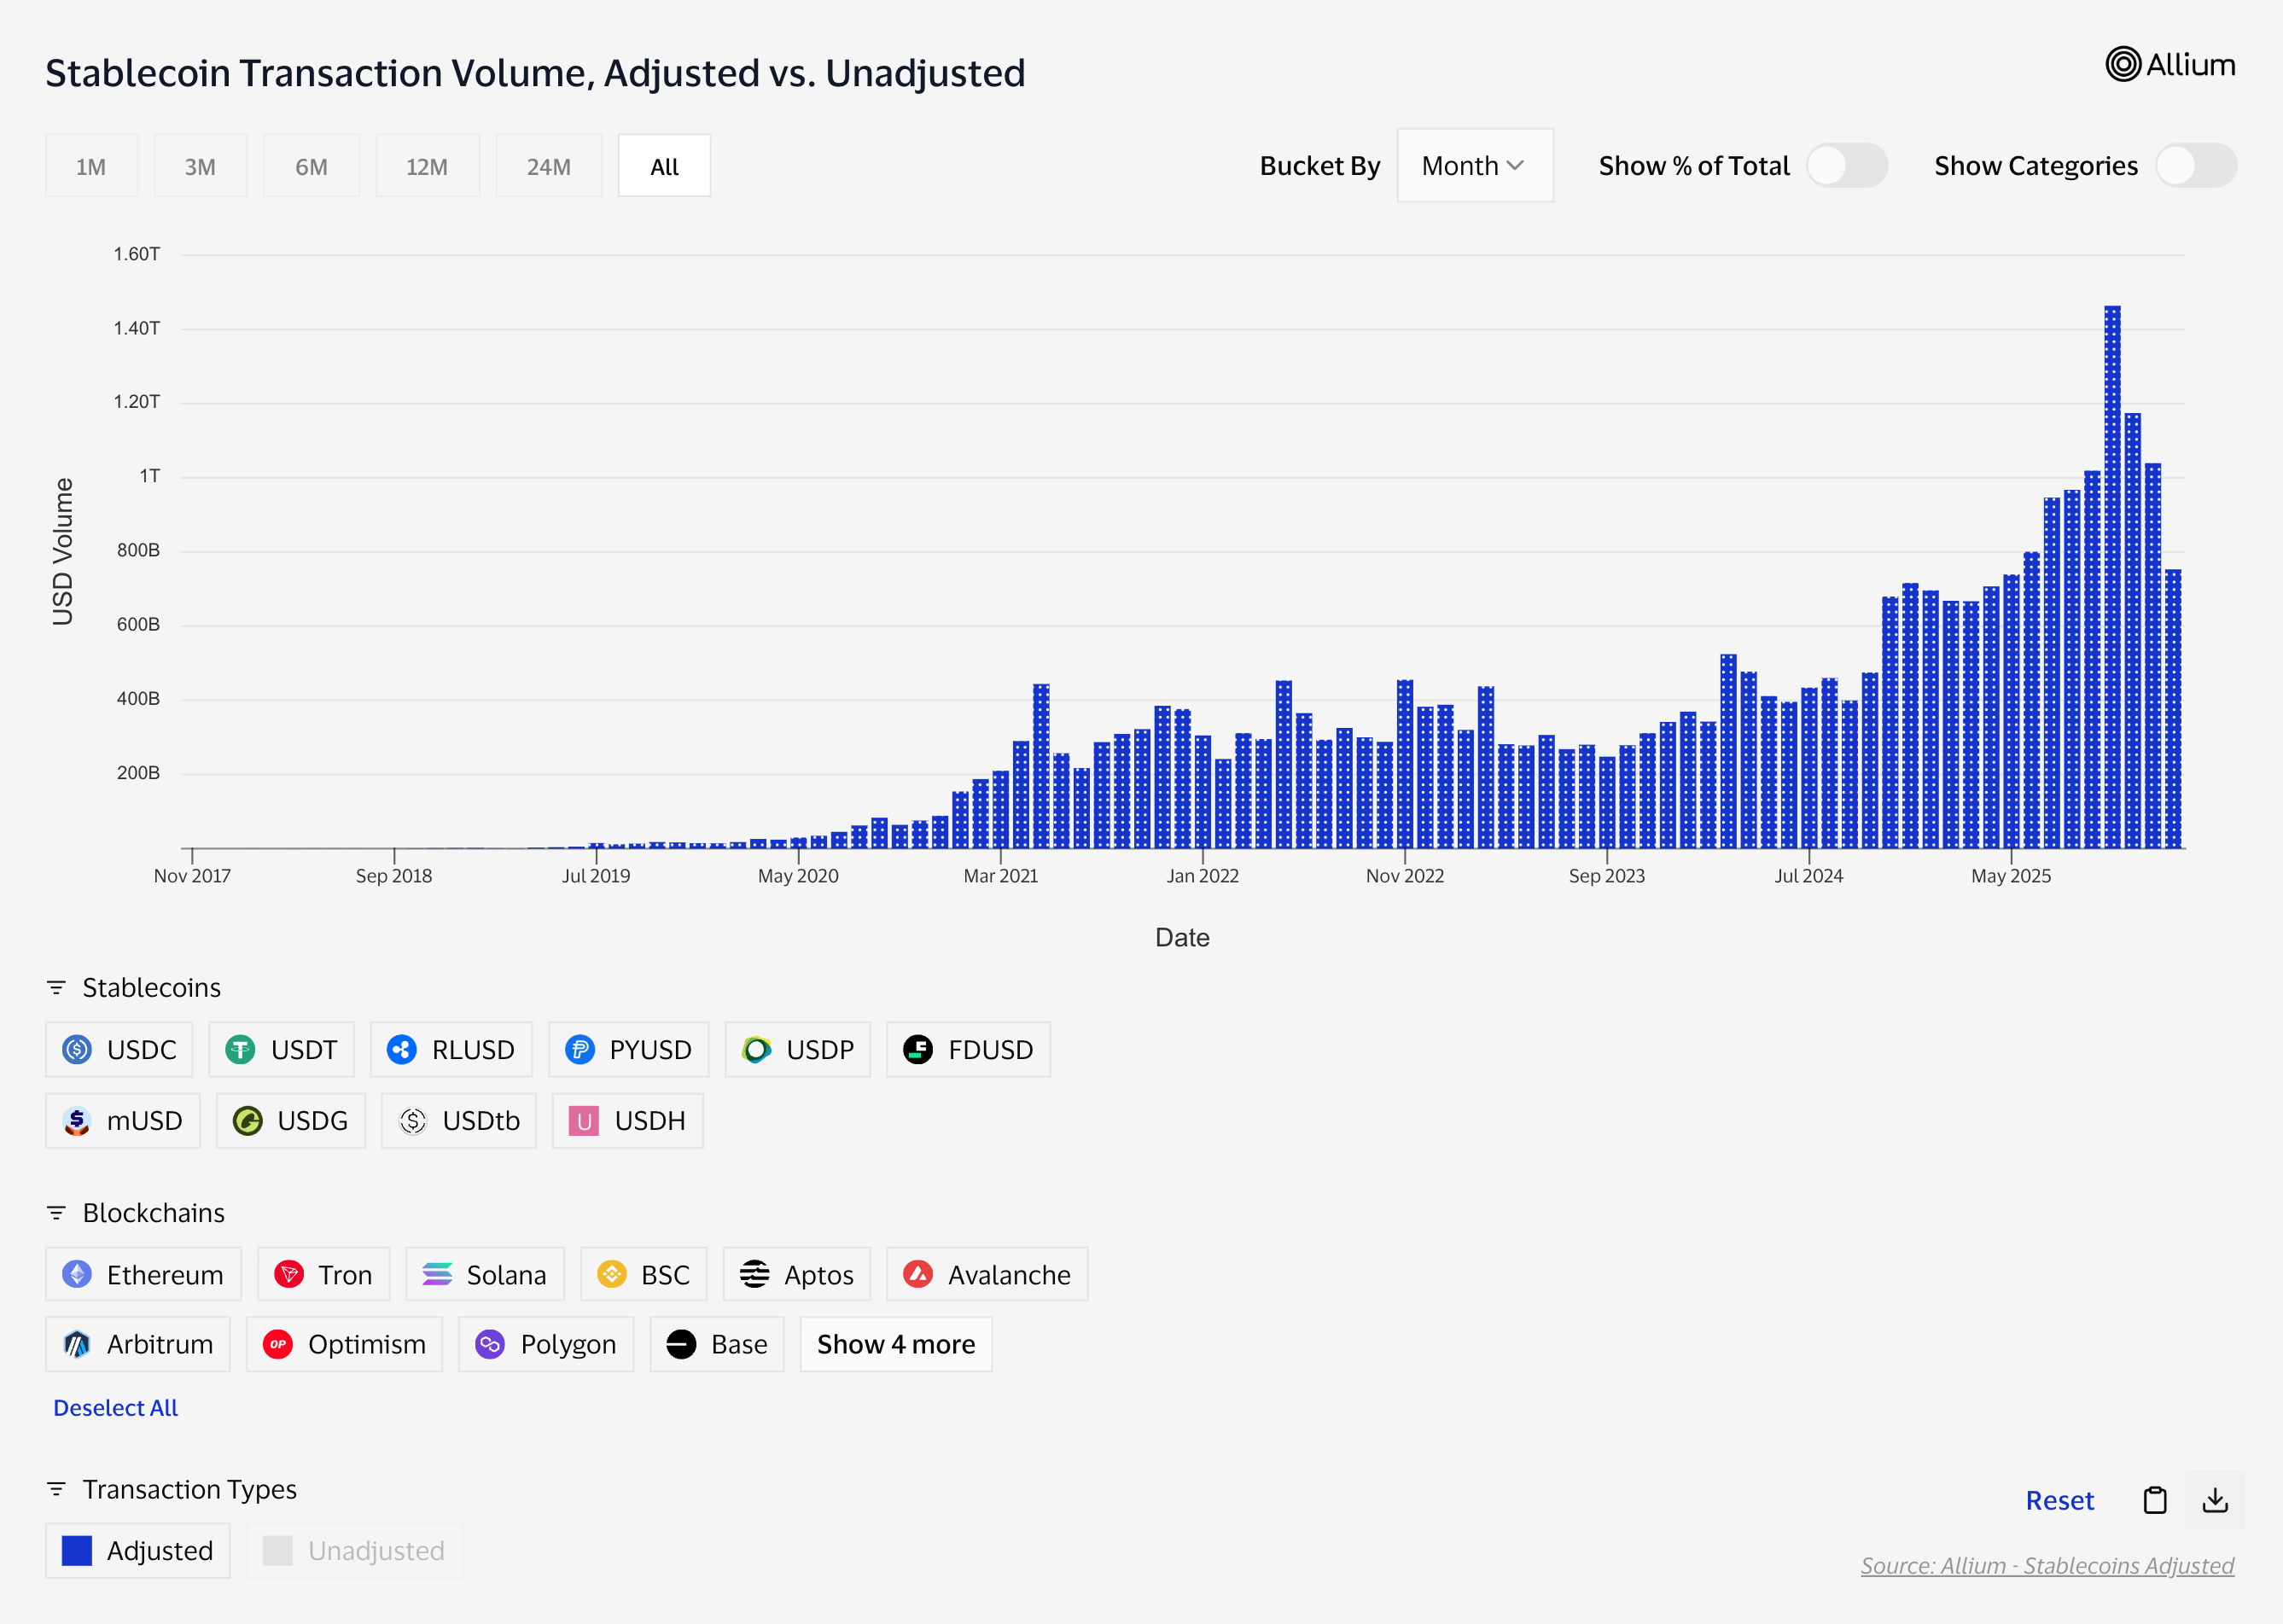Click the Transaction Types filter icon
This screenshot has width=2283, height=1624.
click(x=56, y=1489)
